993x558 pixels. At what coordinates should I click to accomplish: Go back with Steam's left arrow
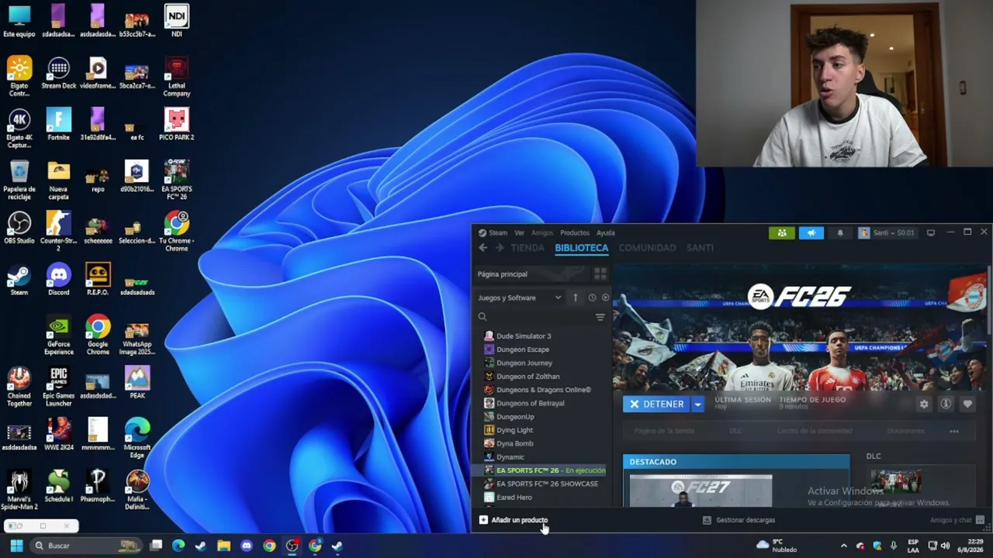pyautogui.click(x=483, y=248)
